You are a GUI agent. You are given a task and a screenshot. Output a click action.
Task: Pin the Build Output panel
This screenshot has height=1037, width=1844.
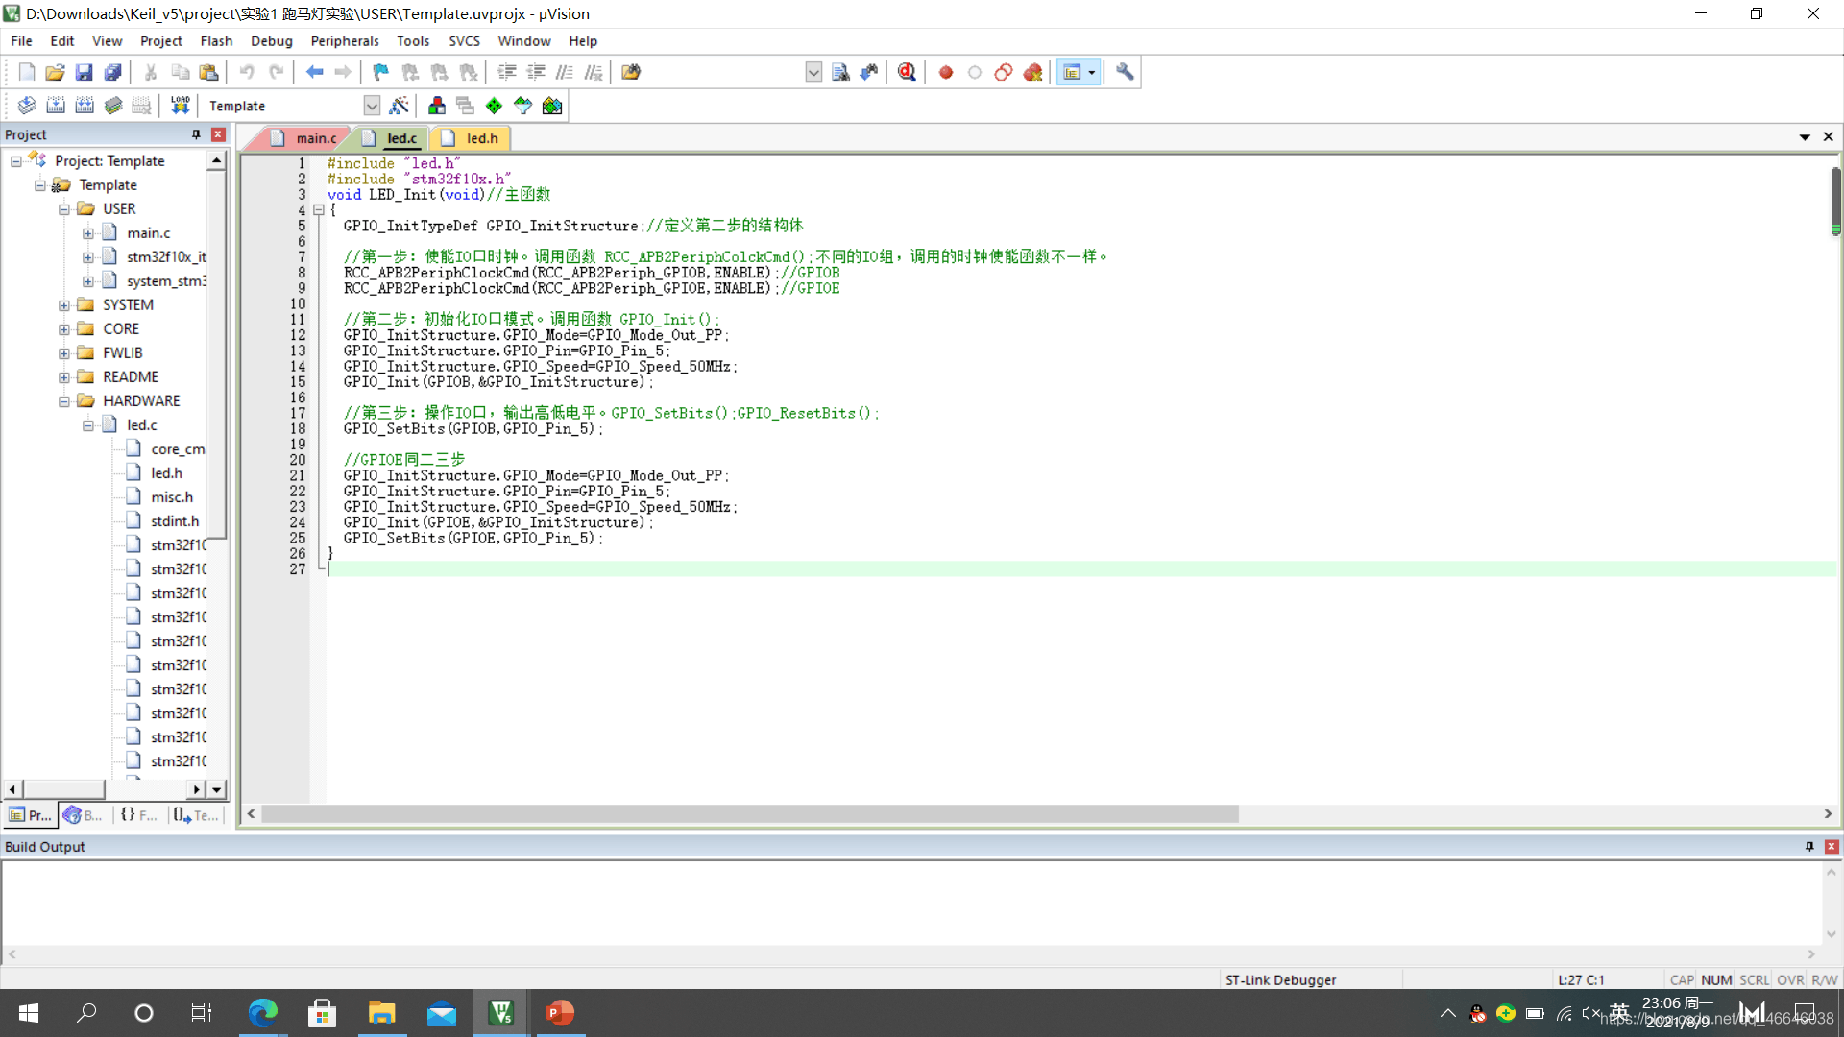pos(1809,847)
